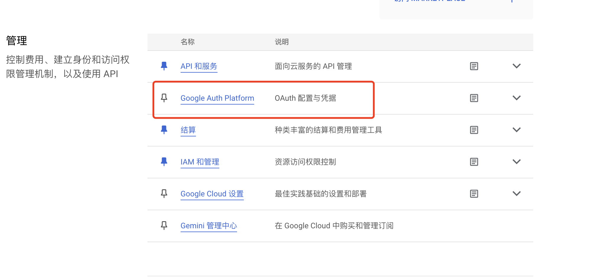The height and width of the screenshot is (277, 600).
Task: View docs icon for IAM 和管理
Action: click(474, 162)
